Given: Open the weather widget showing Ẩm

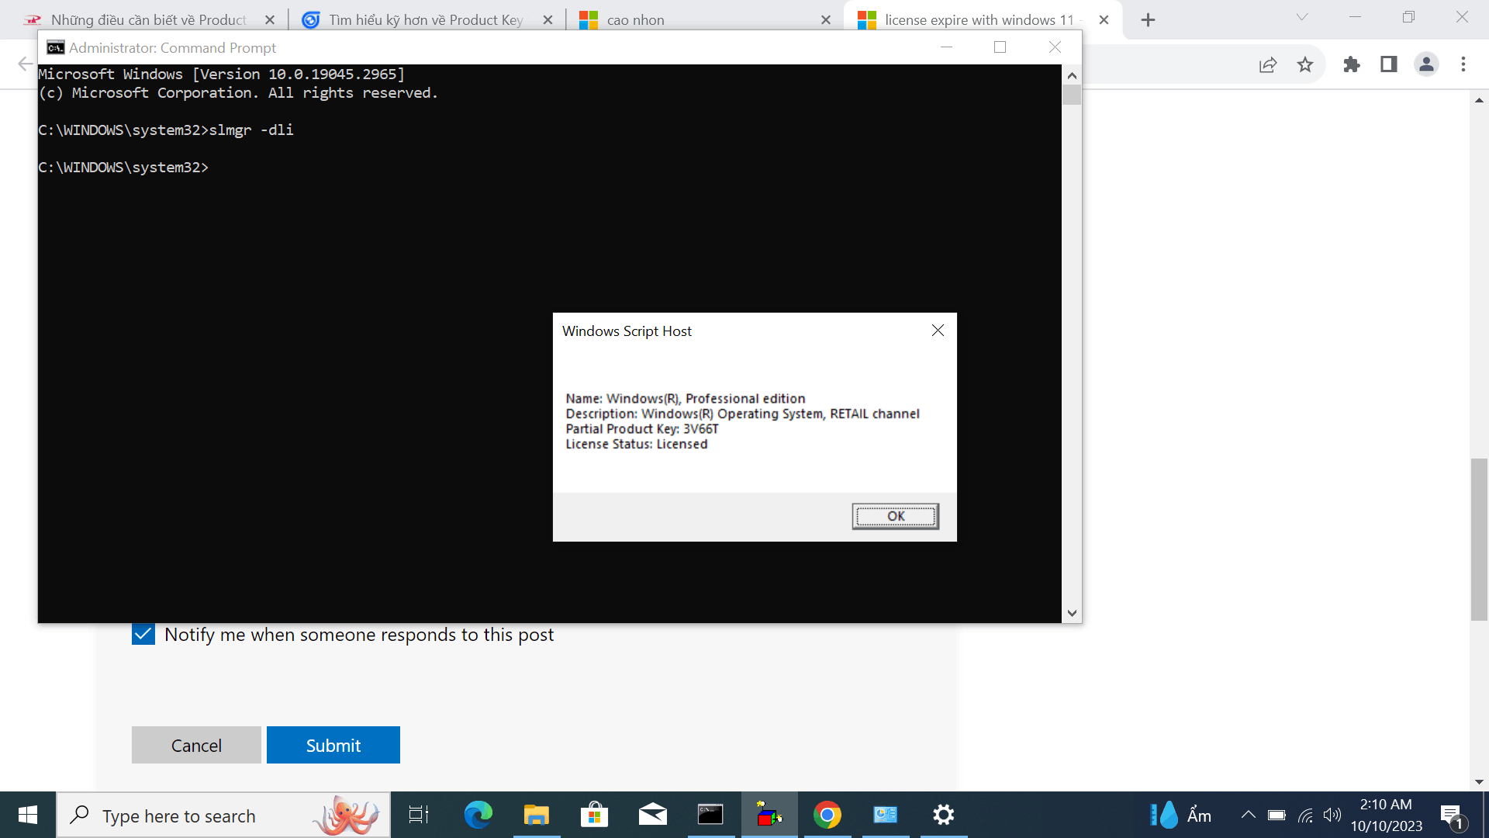Looking at the screenshot, I should pyautogui.click(x=1180, y=815).
